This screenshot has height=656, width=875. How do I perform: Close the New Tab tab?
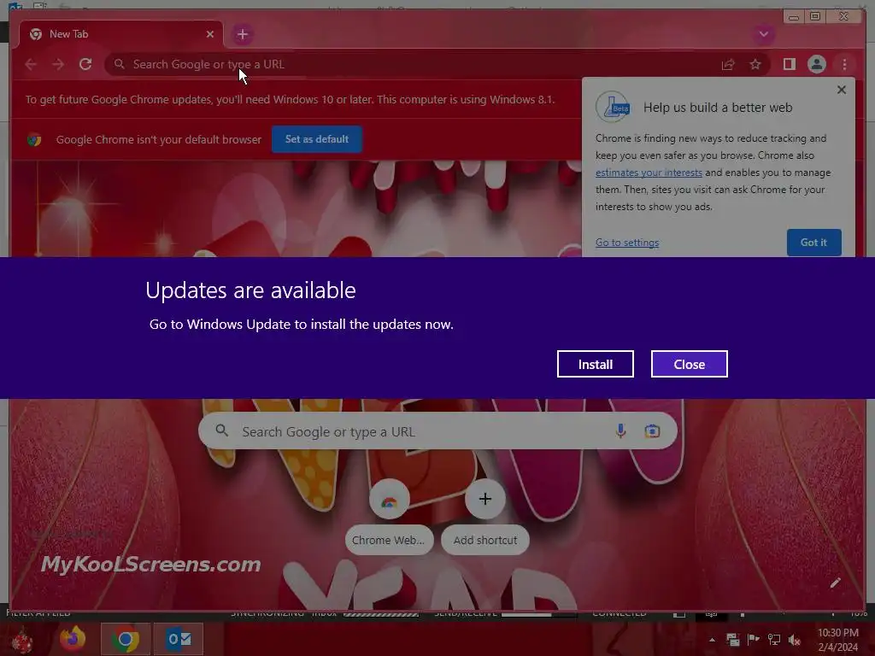210,34
